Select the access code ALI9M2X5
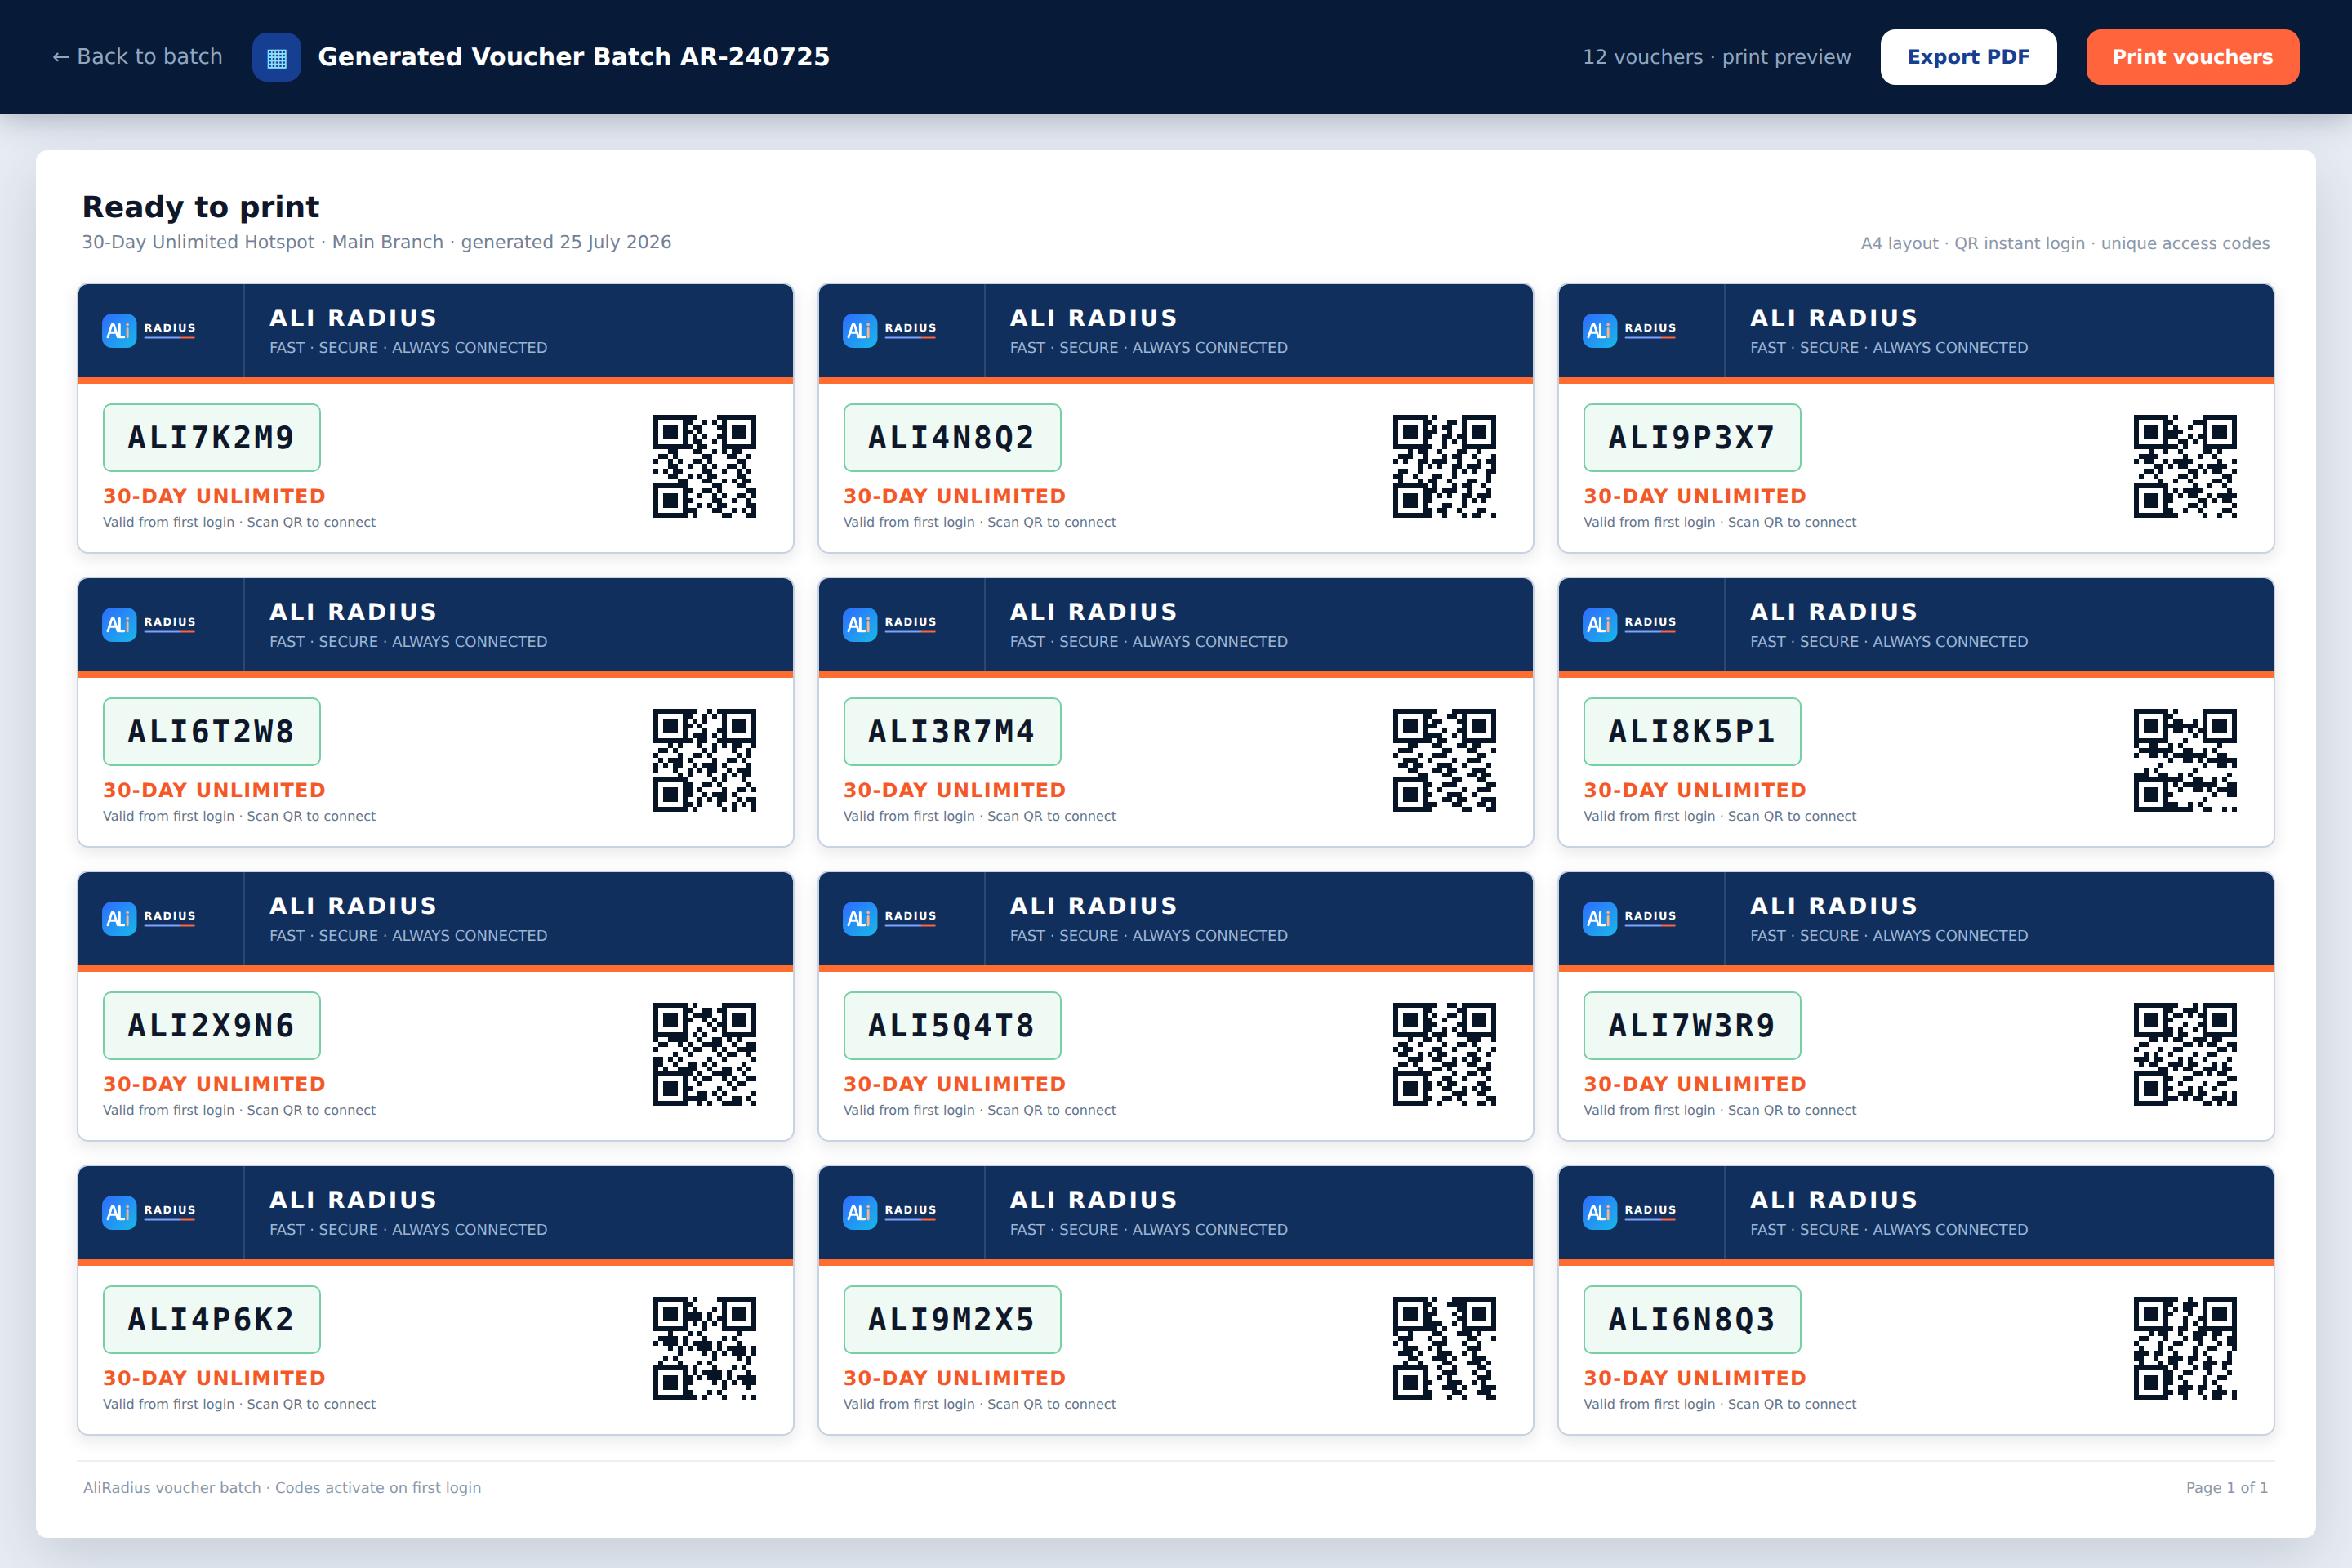The width and height of the screenshot is (2352, 1568). 951,1320
